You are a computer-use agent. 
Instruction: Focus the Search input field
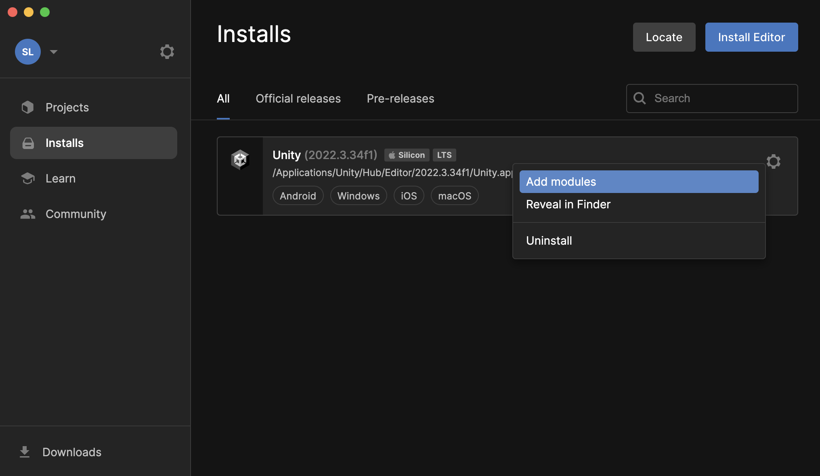(x=719, y=99)
